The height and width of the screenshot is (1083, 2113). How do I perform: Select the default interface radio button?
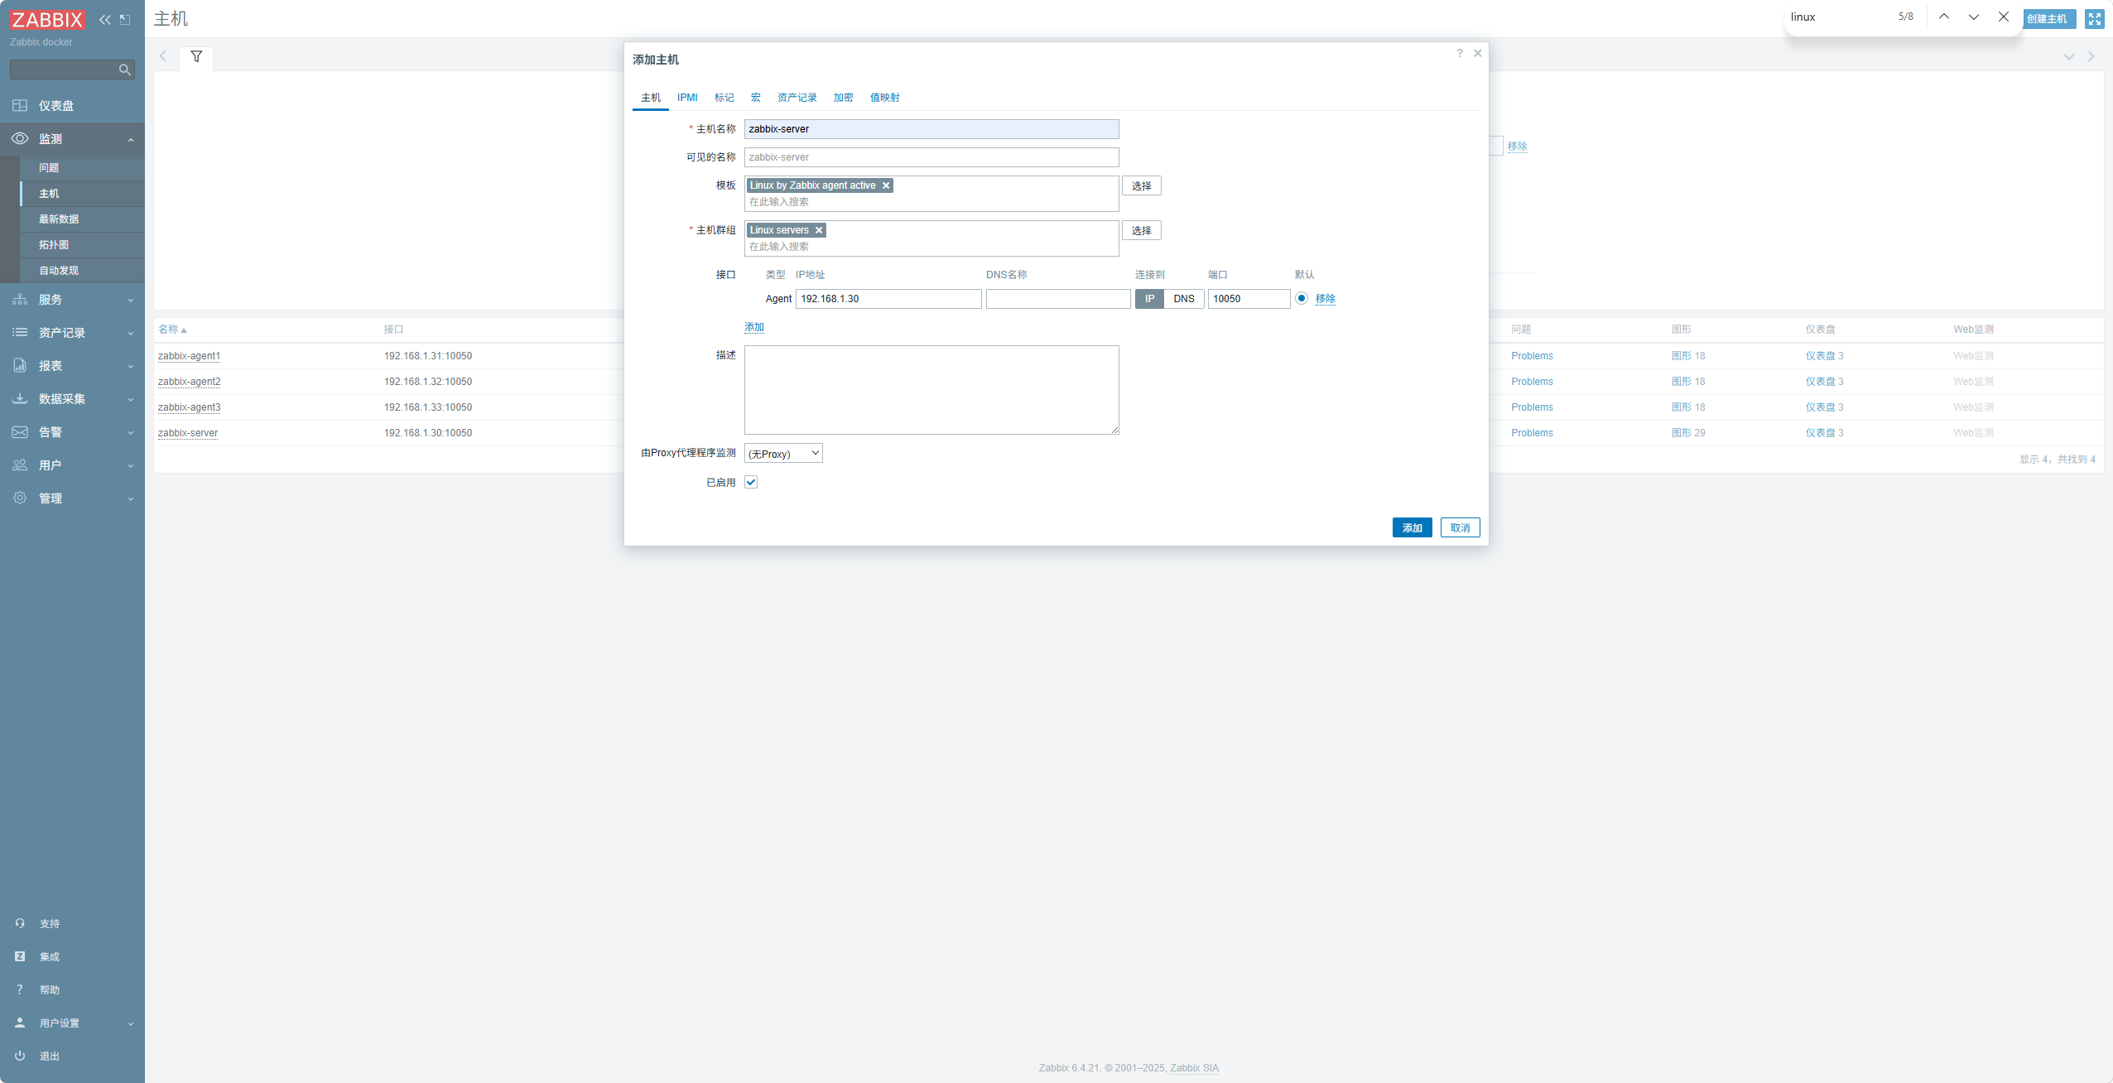(x=1302, y=299)
